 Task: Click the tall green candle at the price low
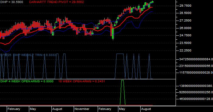click(x=113, y=34)
